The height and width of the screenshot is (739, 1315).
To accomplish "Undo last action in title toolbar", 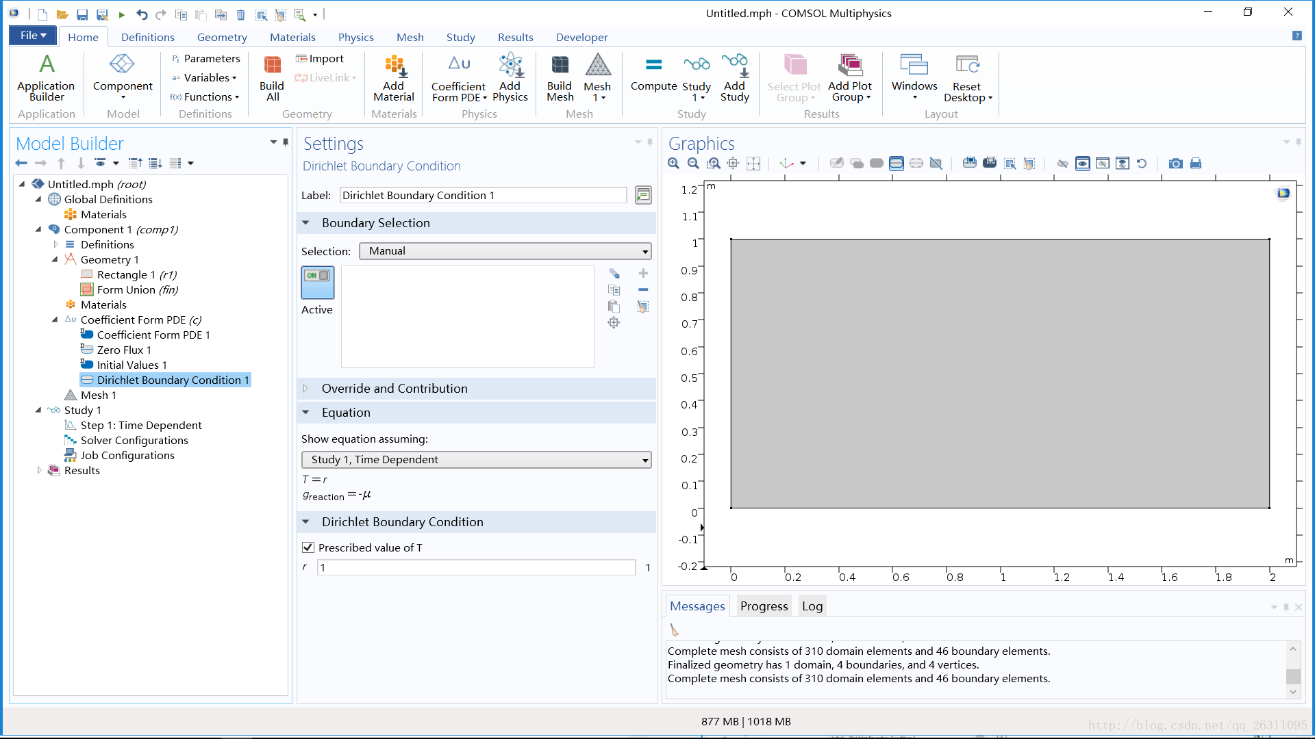I will coord(142,14).
